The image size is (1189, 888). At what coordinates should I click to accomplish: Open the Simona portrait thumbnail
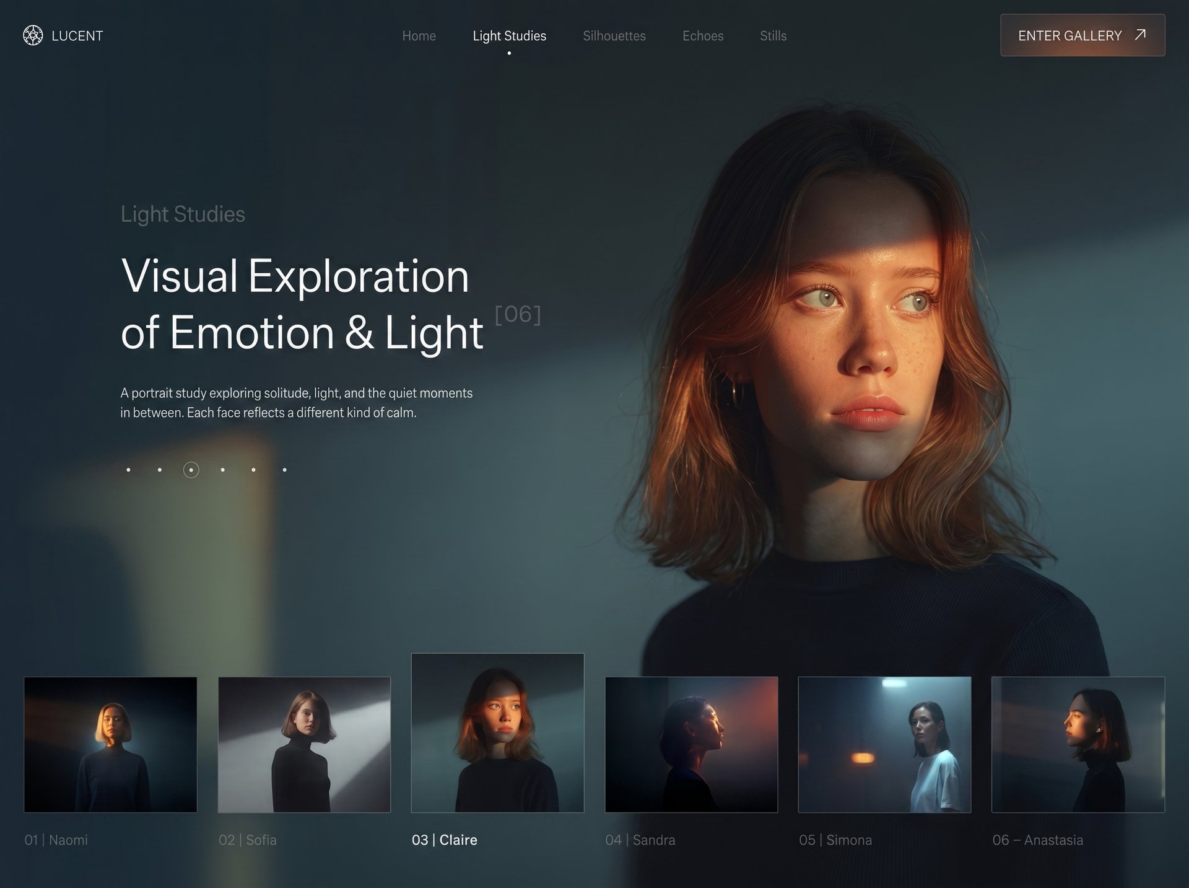tap(884, 744)
